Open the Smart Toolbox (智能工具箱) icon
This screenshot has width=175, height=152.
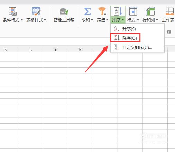tap(64, 11)
